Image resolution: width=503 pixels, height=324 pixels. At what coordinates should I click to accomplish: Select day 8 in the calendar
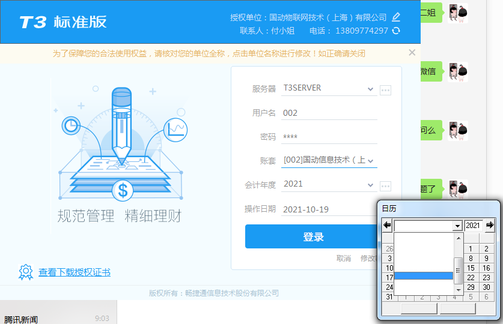(471, 259)
